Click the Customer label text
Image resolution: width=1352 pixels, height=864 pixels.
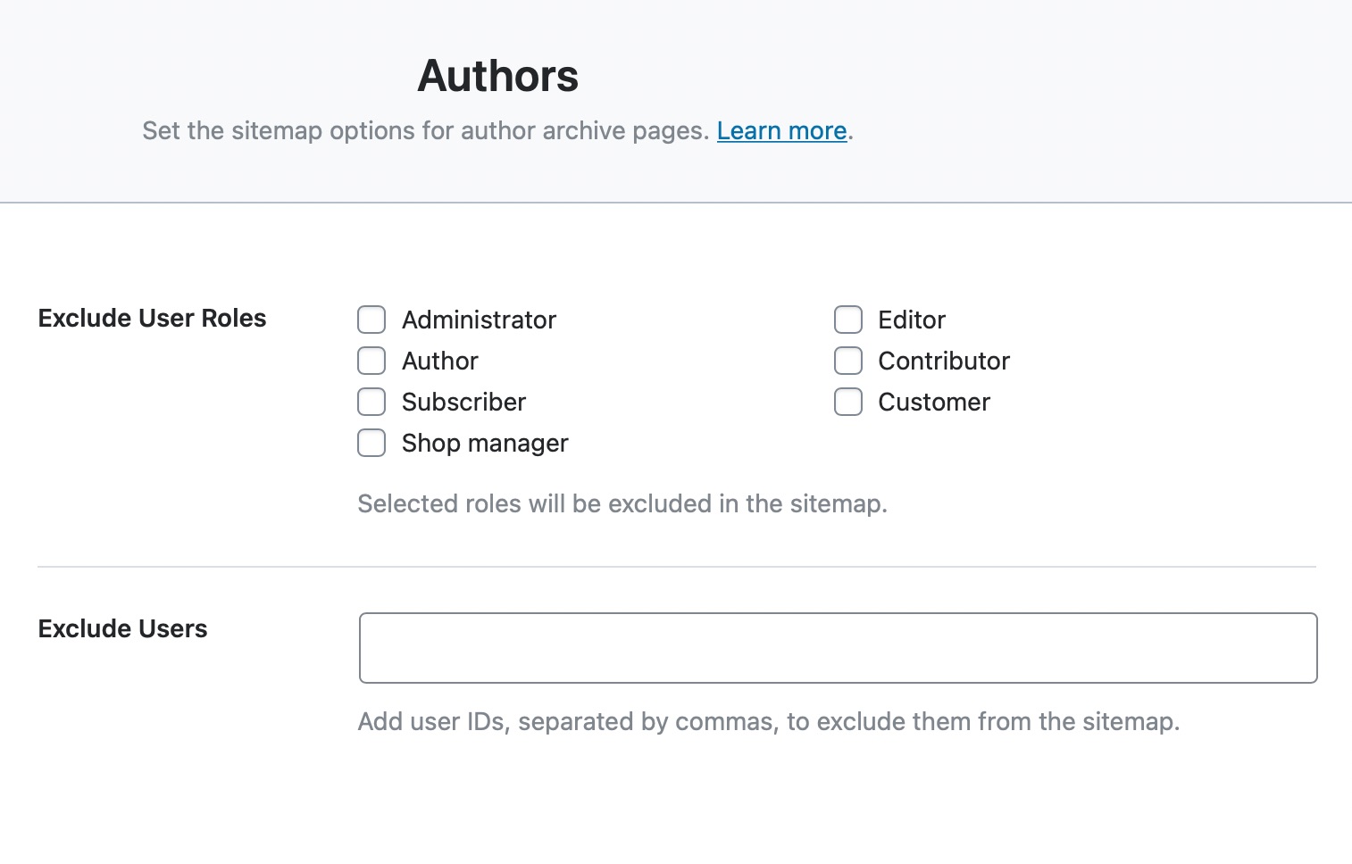pos(933,402)
